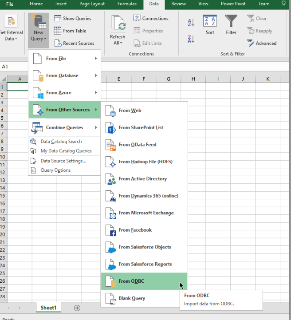Image resolution: width=291 pixels, height=320 pixels.
Task: Switch to the Home tab
Action: (36, 4)
